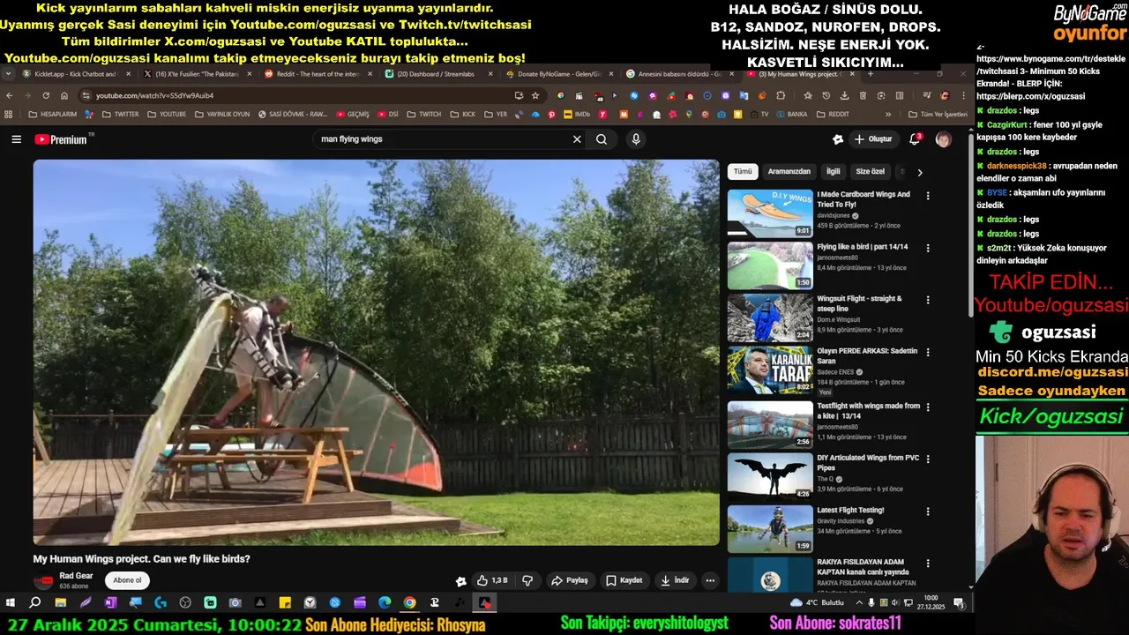Open the Rad Gear channel link
This screenshot has width=1129, height=635.
(76, 576)
